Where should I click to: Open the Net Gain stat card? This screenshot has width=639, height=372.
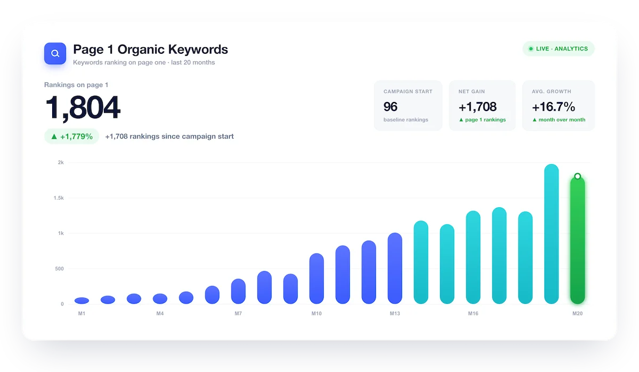point(482,105)
